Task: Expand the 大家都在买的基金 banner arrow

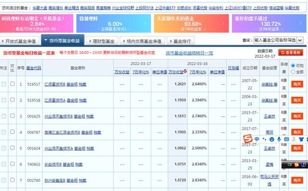Action: click(223, 24)
